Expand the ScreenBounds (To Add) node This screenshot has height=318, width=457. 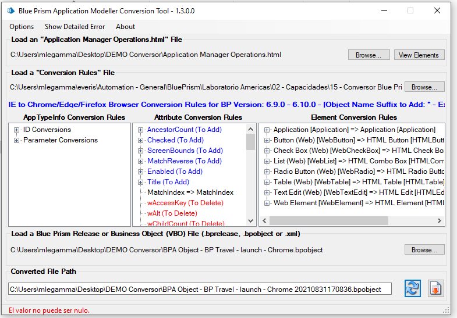point(141,151)
